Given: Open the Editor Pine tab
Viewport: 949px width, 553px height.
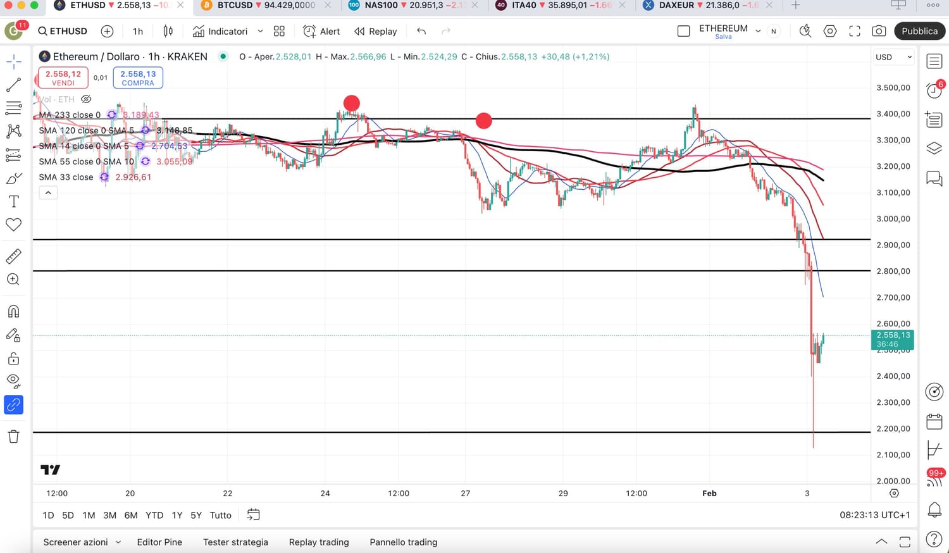Looking at the screenshot, I should pyautogui.click(x=159, y=542).
